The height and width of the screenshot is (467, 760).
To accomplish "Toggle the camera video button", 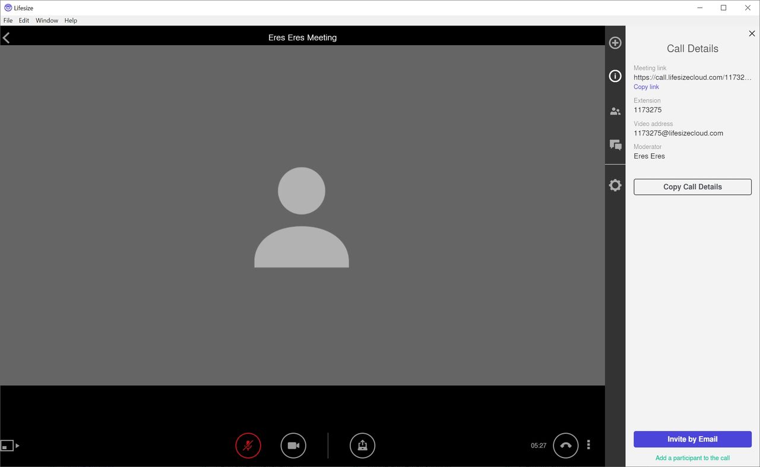I will tap(293, 445).
